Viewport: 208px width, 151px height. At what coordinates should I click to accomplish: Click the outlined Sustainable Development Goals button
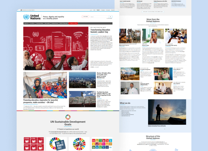point(153,12)
